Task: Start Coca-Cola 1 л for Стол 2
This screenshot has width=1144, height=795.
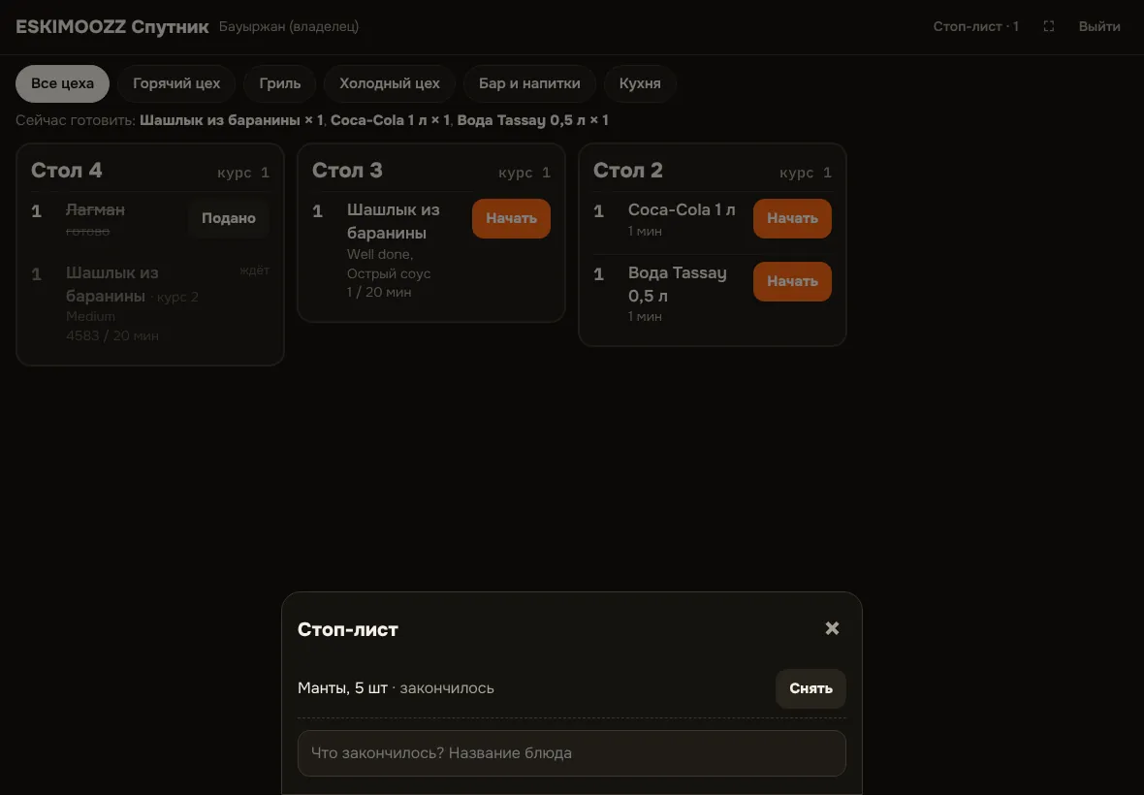Action: tap(792, 218)
